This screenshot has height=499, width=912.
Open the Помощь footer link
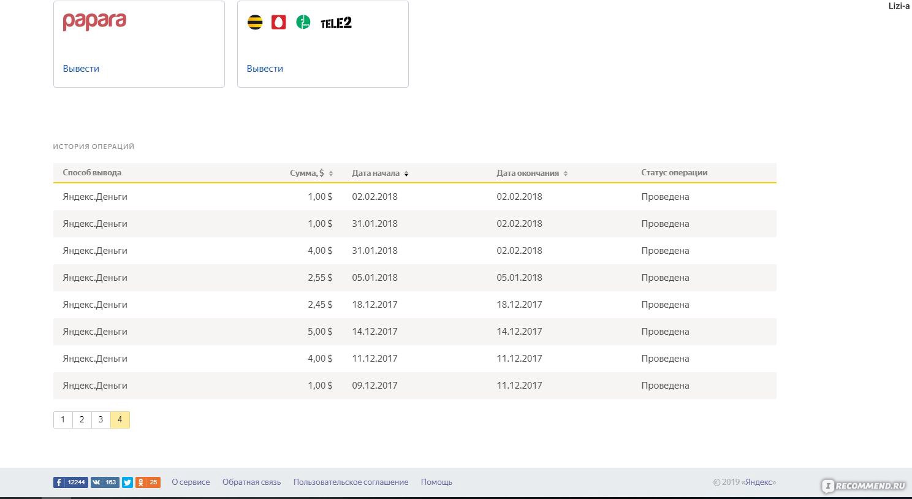(x=436, y=482)
